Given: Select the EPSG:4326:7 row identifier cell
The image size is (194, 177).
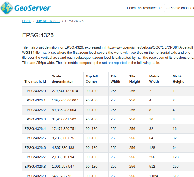Looking at the screenshot, I should pos(35,157).
